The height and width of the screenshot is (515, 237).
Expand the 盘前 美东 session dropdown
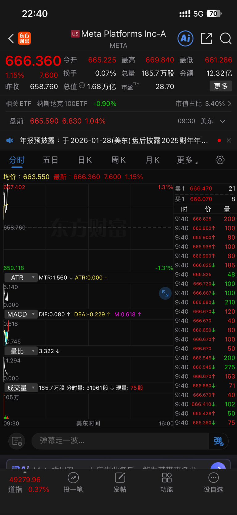click(222, 121)
